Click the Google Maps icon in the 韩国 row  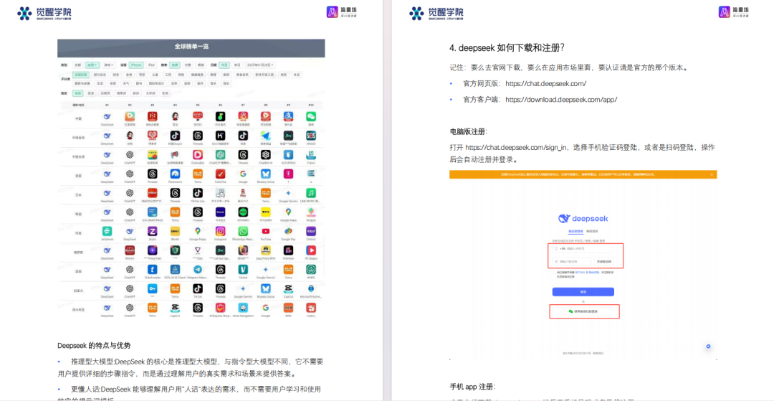[288, 212]
